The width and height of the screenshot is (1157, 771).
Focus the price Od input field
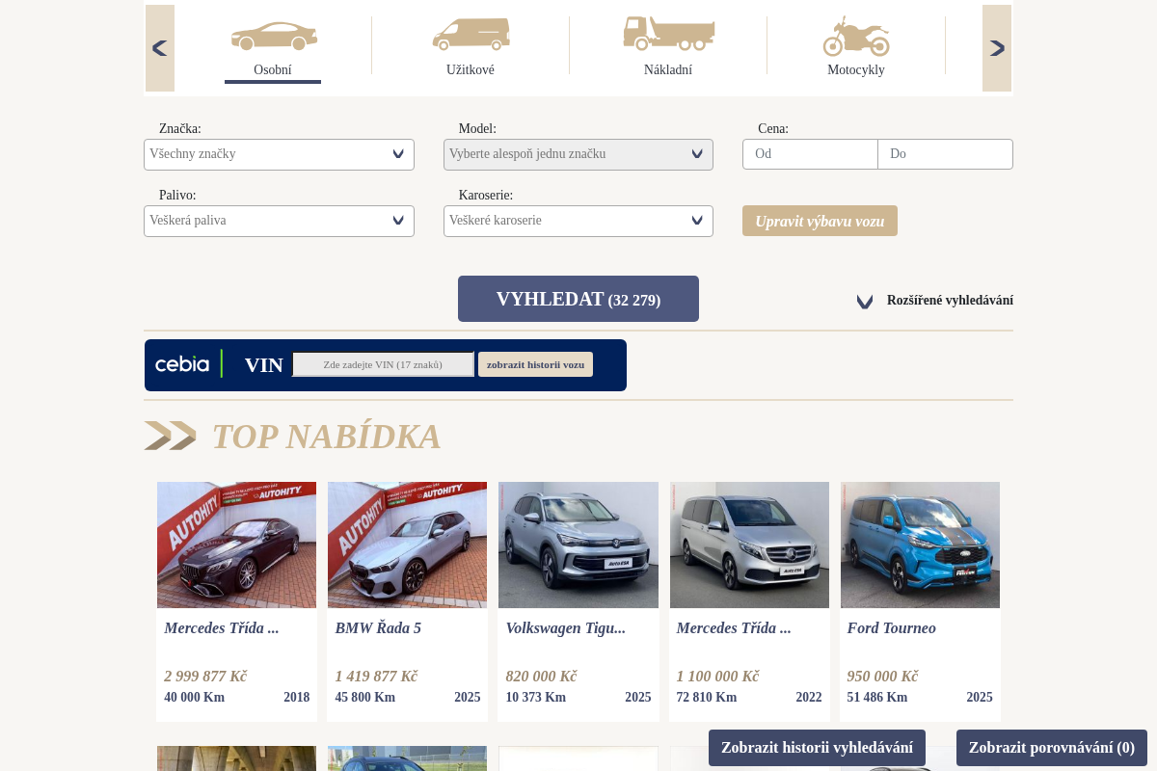(x=810, y=154)
